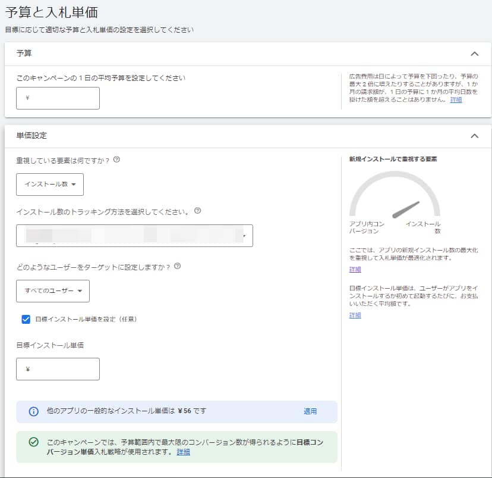Click the 適用 button
Viewport: 492px width, 478px height.
coord(310,411)
